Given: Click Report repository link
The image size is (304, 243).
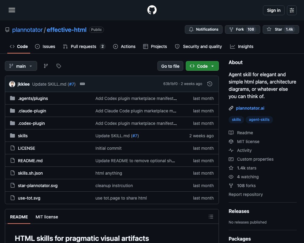Looking at the screenshot, I should (x=246, y=194).
